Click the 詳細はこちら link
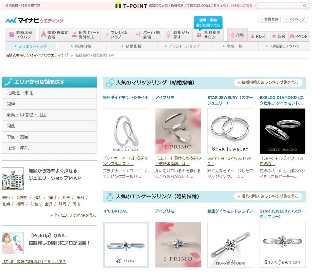 click(x=241, y=5)
